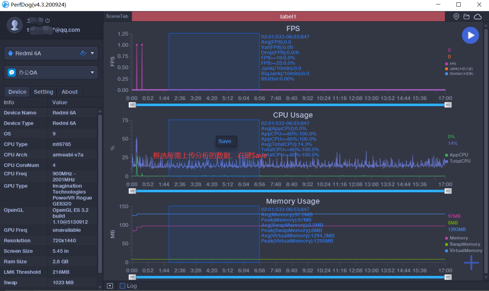The image size is (489, 291).
Task: Click the red label1 bar
Action: [x=288, y=17]
